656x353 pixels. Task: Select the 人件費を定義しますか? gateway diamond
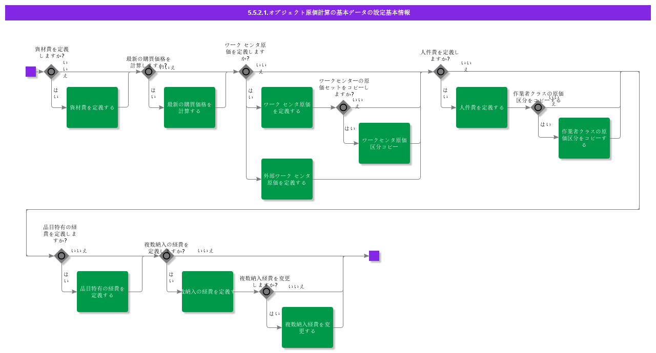(x=441, y=72)
